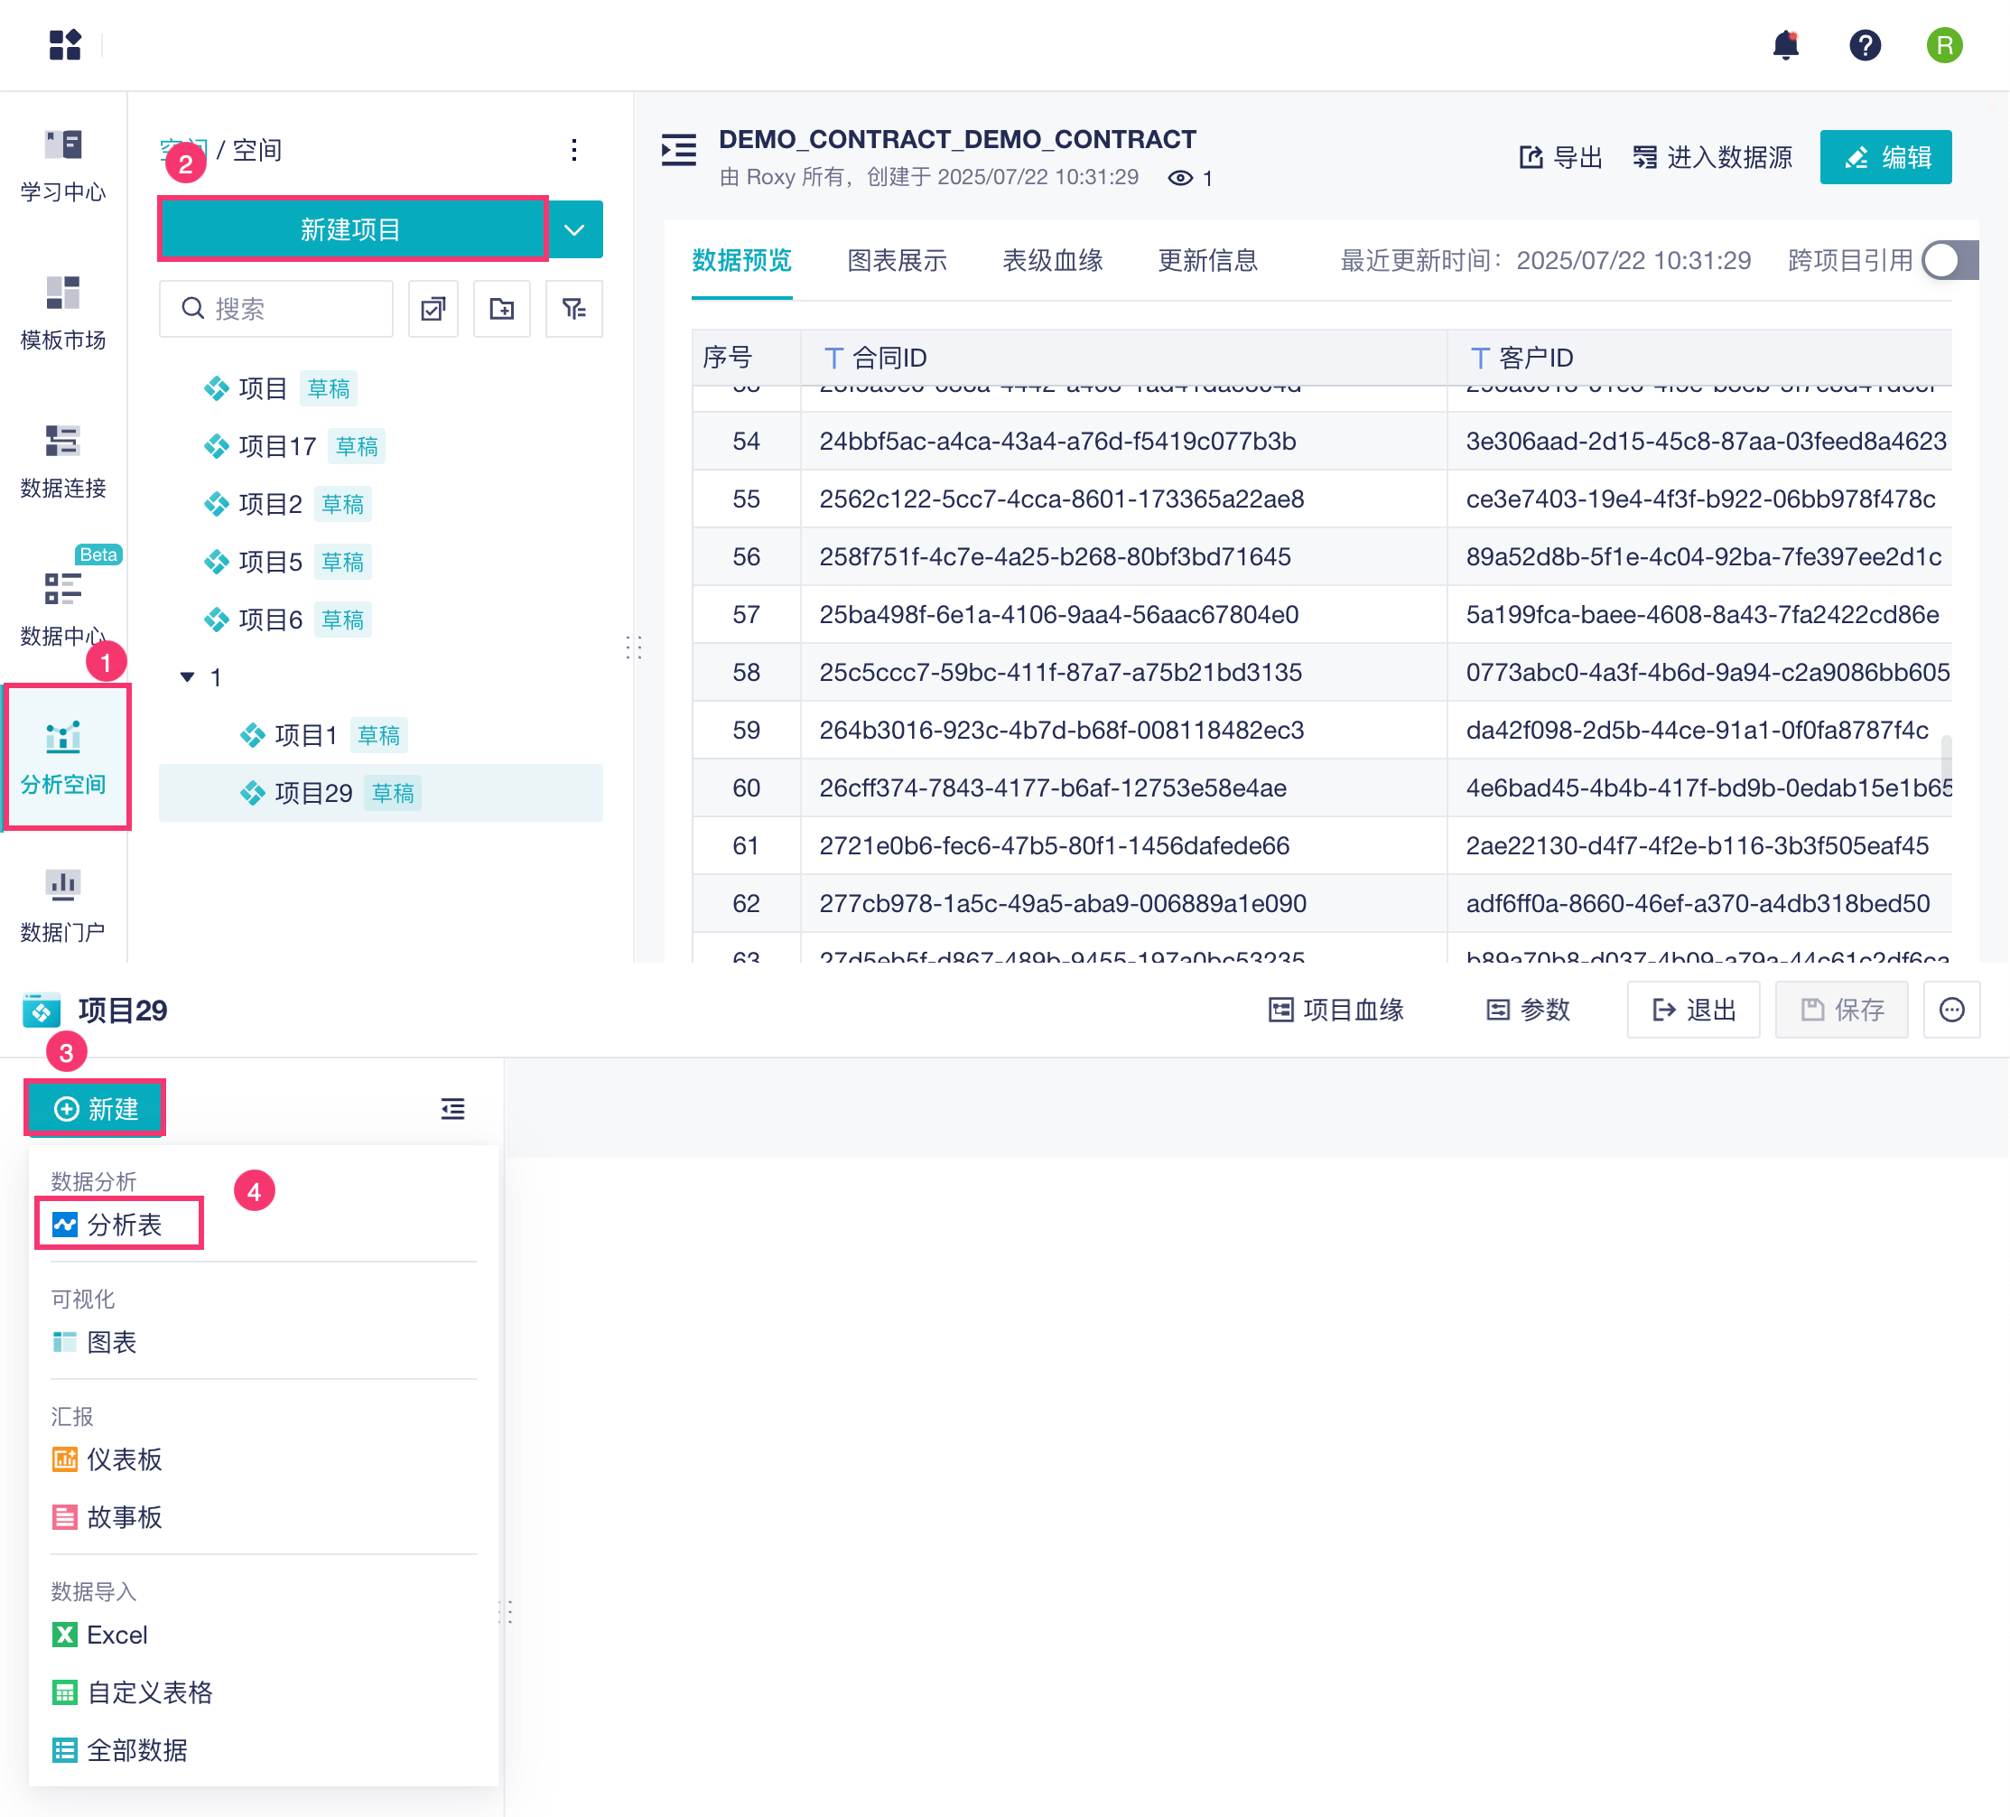2010x1817 pixels.
Task: Click the view count eye icon
Action: point(1179,179)
